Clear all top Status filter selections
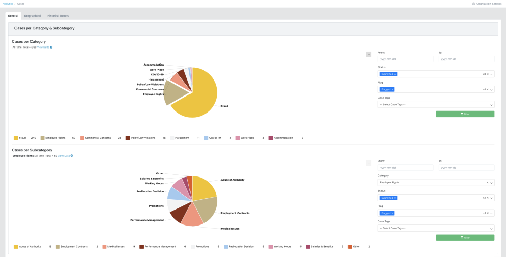The width and height of the screenshot is (506, 257). [487, 74]
